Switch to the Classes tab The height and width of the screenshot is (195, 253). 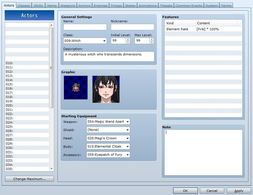24,6
